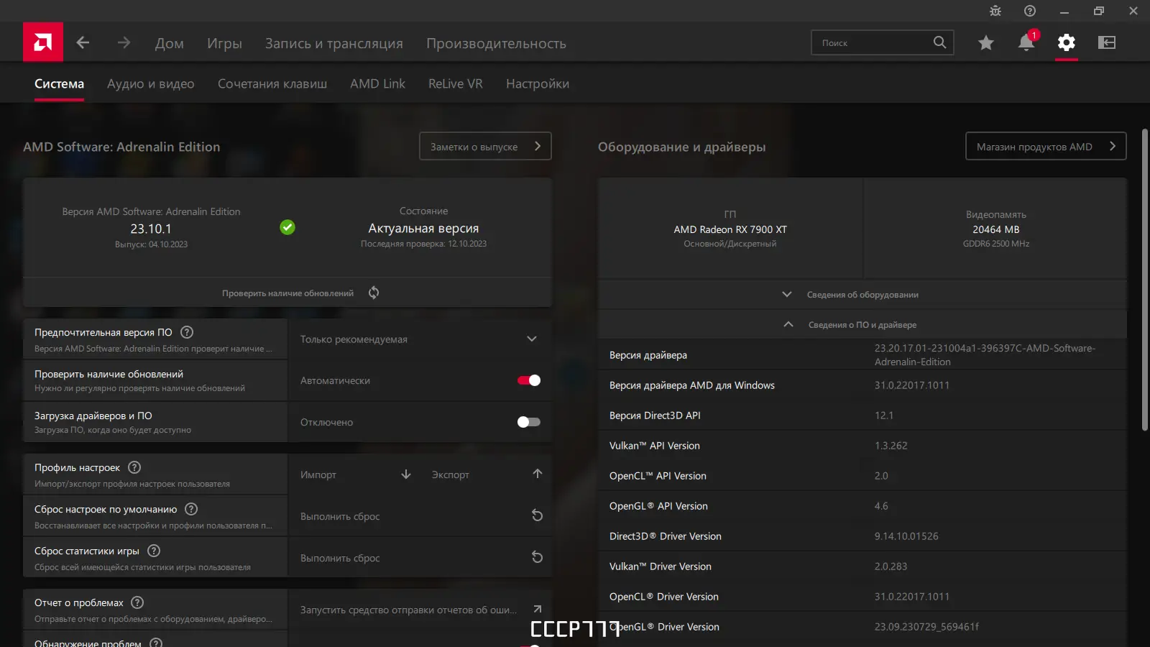Switch to ReLive VR tab
Image resolution: width=1150 pixels, height=647 pixels.
(x=456, y=83)
